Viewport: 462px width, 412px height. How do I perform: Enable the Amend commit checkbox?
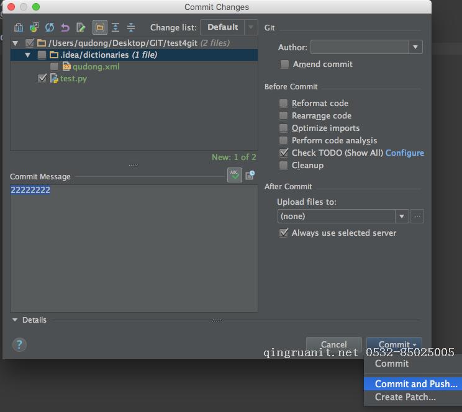pyautogui.click(x=284, y=64)
